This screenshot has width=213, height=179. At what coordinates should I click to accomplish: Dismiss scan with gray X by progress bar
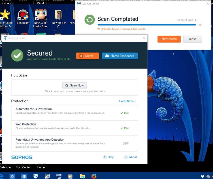pyautogui.click(x=200, y=25)
